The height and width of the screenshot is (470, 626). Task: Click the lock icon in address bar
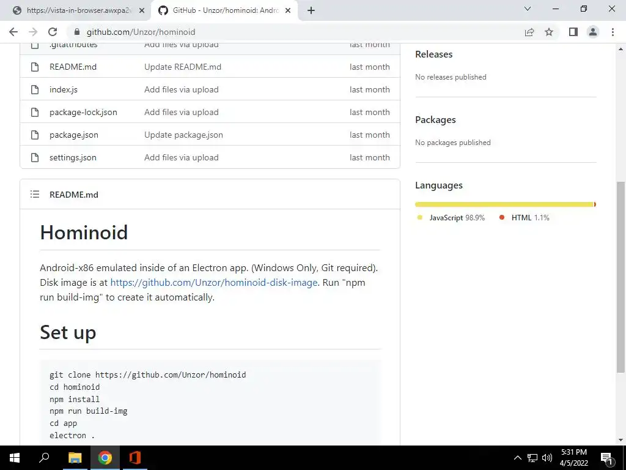78,32
